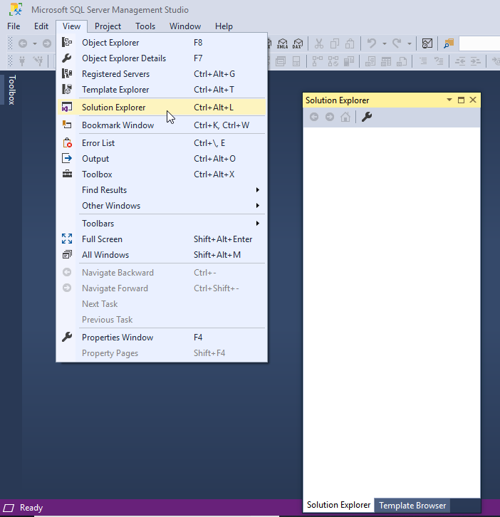Open the Tools menu

click(145, 26)
